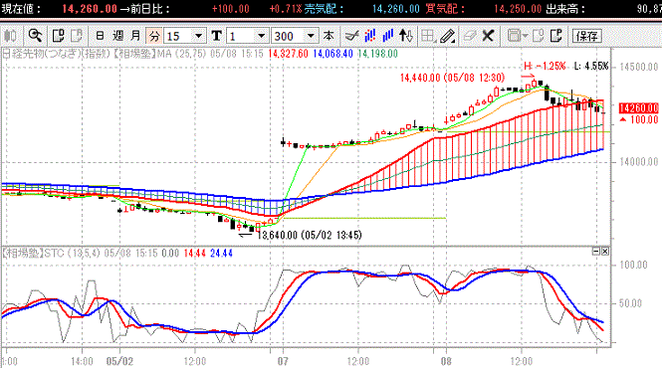Click the candlestick chart type icon
This screenshot has width=662, height=368.
[x=10, y=36]
